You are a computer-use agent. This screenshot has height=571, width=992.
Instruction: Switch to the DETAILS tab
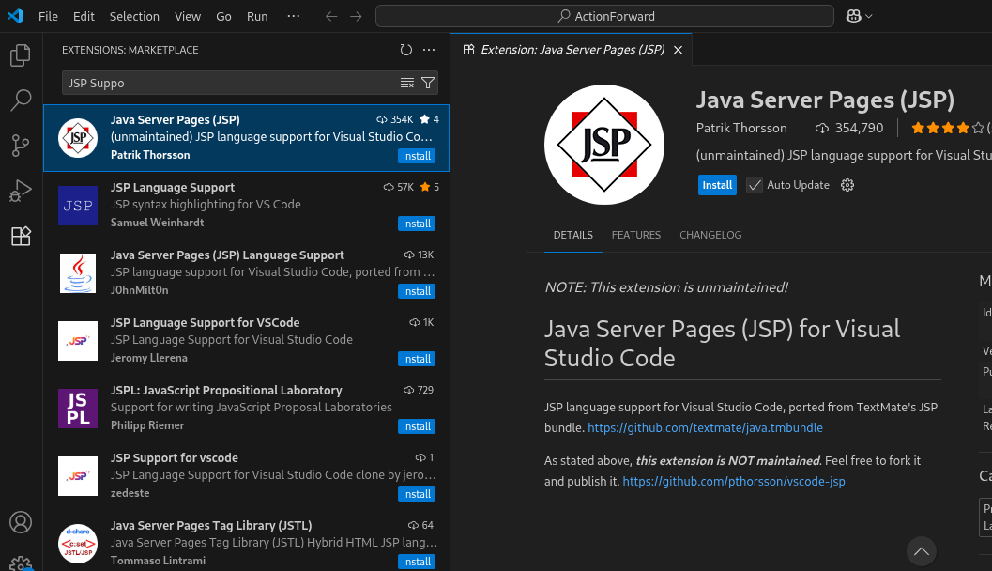click(573, 235)
